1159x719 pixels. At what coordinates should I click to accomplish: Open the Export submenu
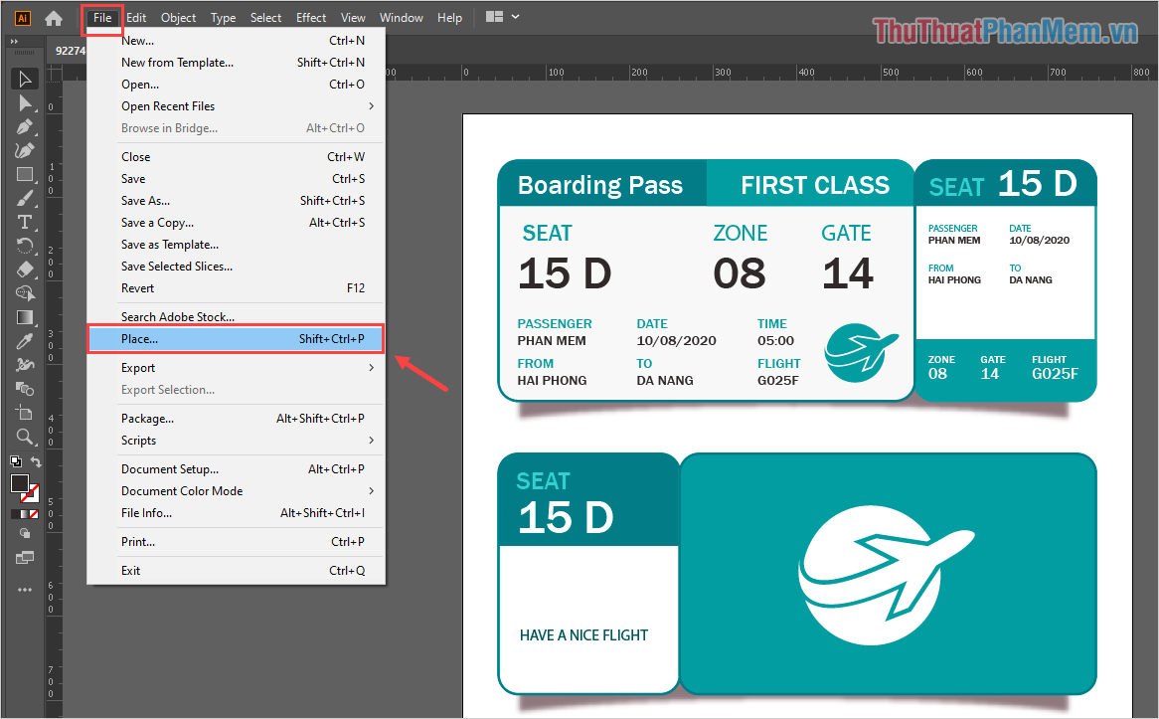(x=371, y=368)
